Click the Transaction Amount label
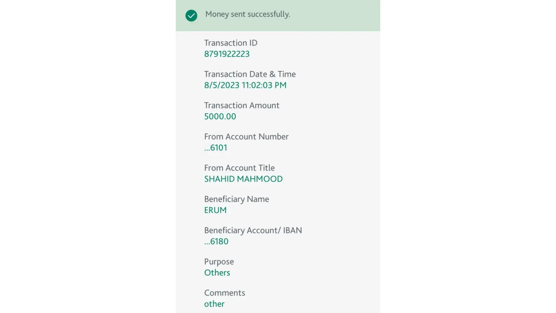 (x=242, y=105)
